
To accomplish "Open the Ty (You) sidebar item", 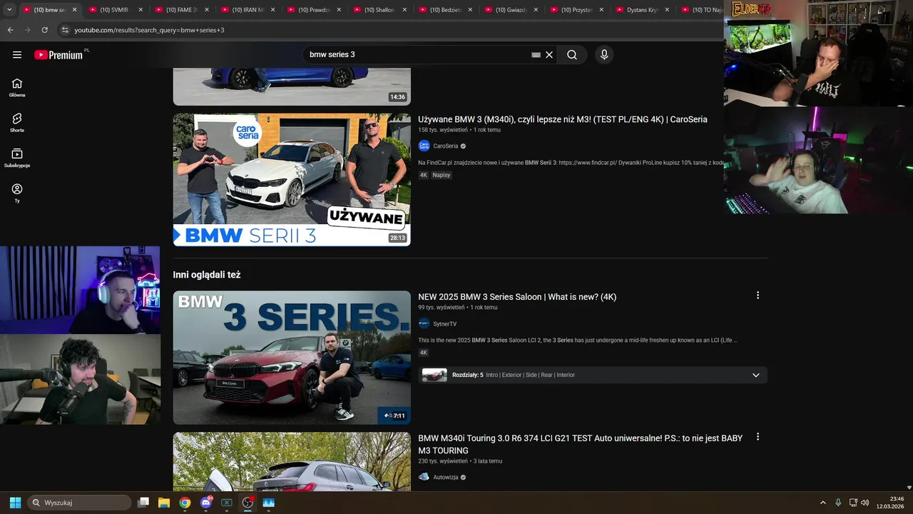I will tap(17, 193).
